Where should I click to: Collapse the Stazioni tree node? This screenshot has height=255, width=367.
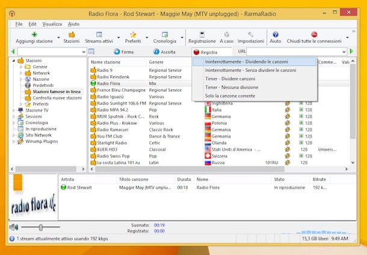click(x=14, y=60)
